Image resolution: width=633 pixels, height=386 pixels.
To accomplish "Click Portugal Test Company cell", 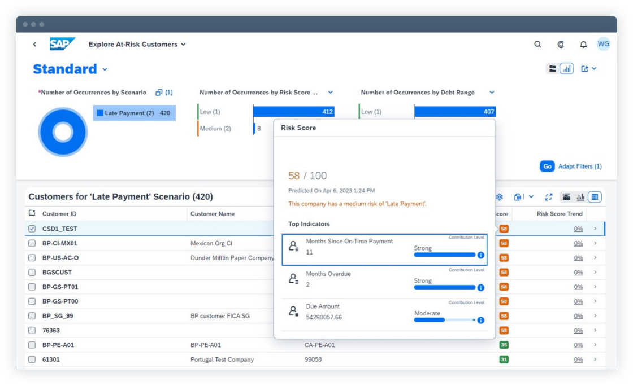I will (222, 359).
